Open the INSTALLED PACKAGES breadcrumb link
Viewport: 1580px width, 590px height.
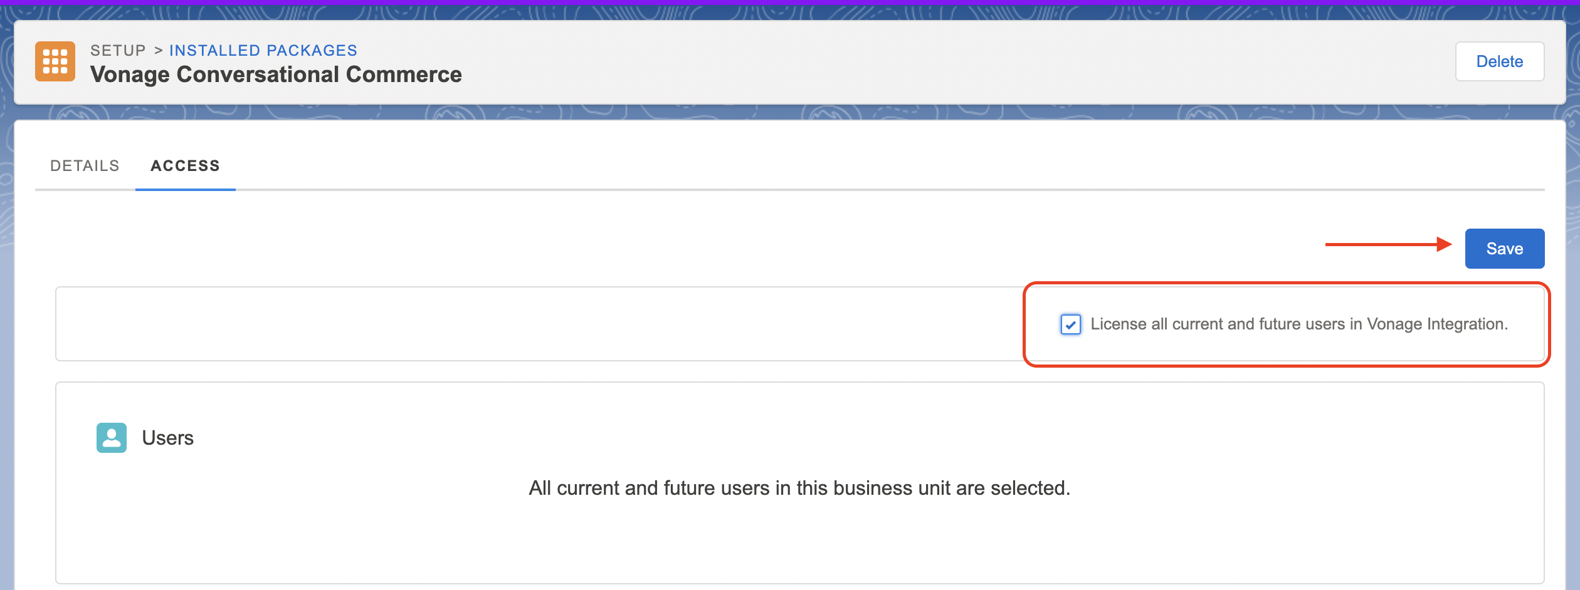[263, 50]
